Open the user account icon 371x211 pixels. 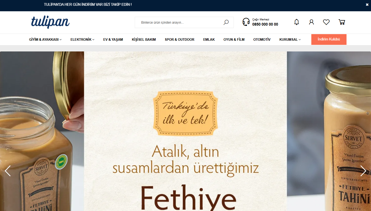[x=311, y=22]
